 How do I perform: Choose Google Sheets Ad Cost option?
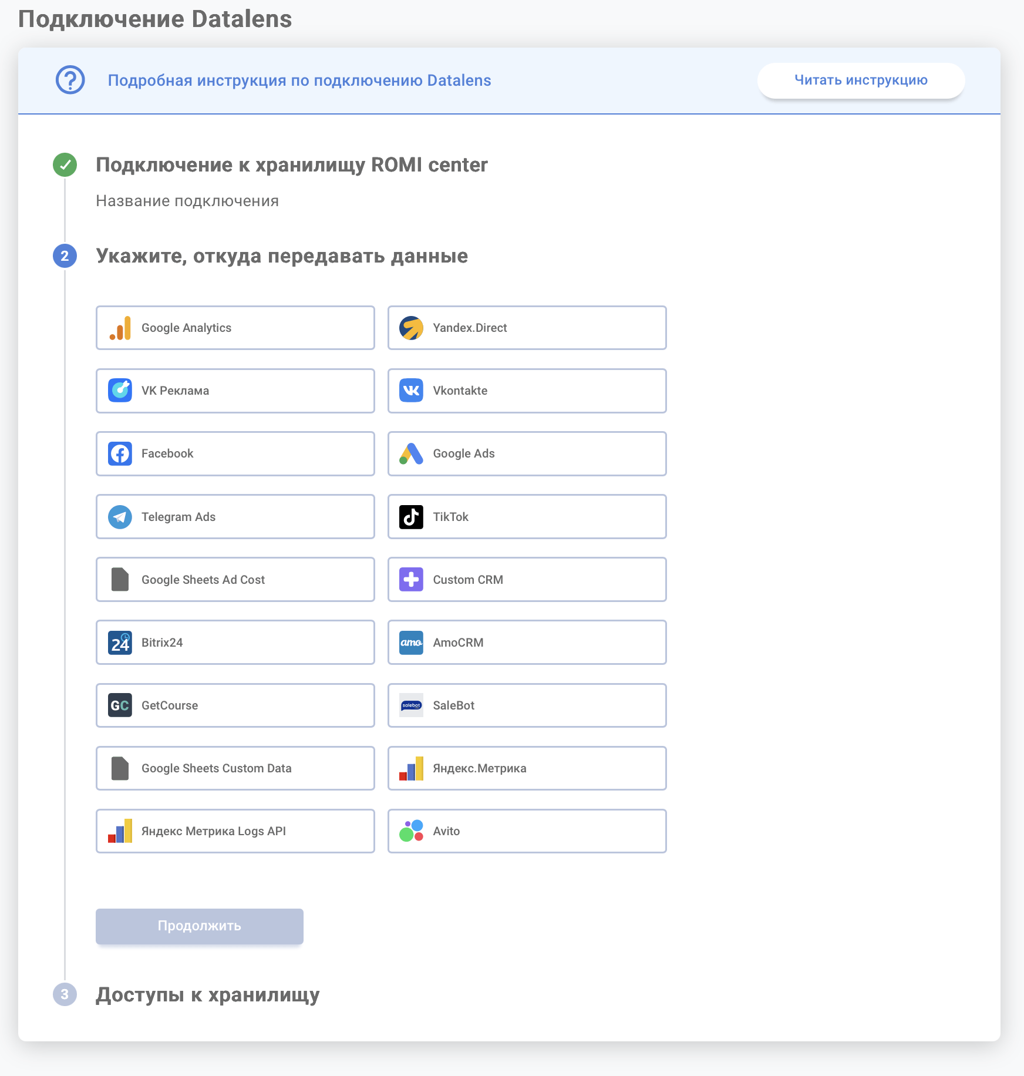tap(235, 580)
